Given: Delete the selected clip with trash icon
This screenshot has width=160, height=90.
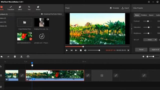Looking at the screenshot, I should click(15, 56).
